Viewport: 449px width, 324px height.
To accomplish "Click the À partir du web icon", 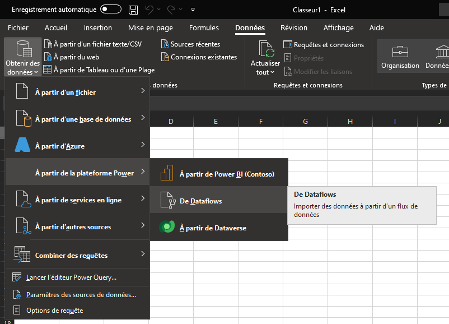I will 48,57.
